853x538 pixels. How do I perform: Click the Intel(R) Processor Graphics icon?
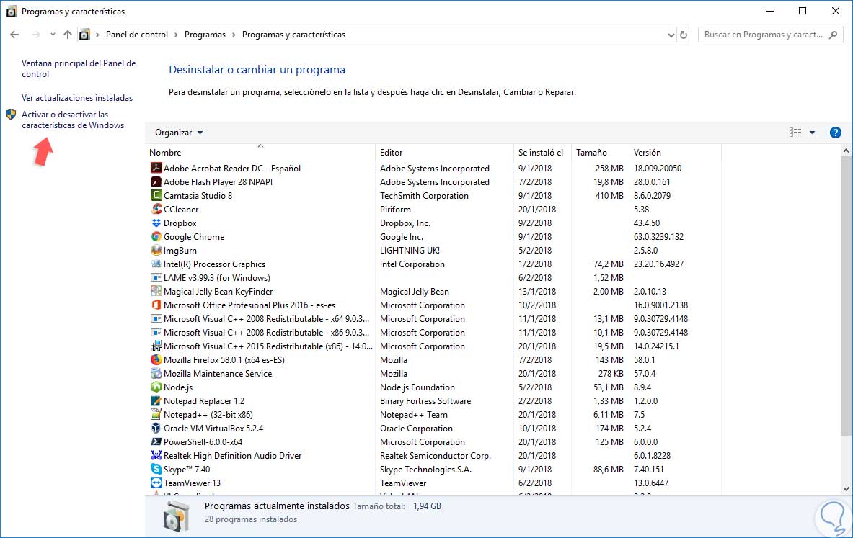pyautogui.click(x=156, y=264)
